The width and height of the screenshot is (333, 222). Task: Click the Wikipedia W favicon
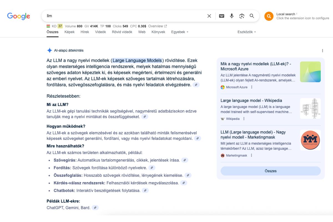pos(223,119)
